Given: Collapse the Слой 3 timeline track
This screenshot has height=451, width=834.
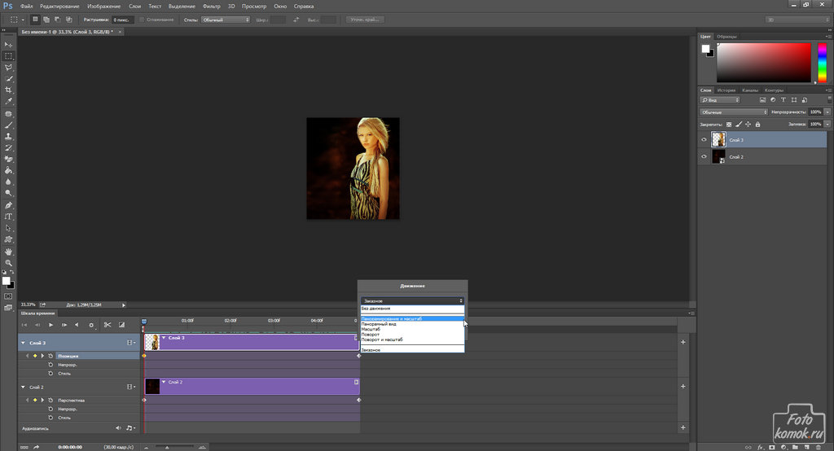Looking at the screenshot, I should coord(23,344).
